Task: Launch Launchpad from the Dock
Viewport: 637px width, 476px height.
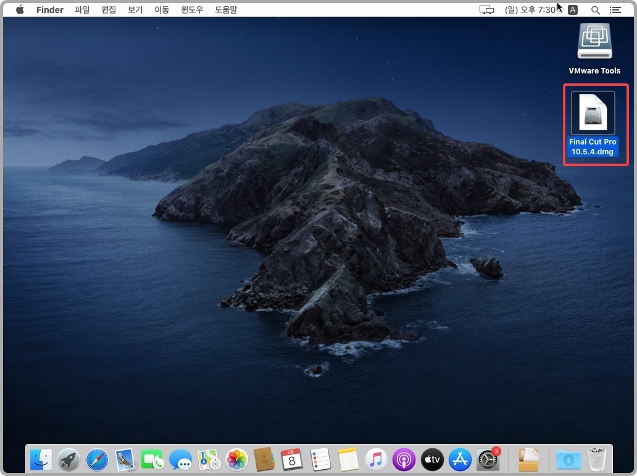Action: click(x=69, y=460)
